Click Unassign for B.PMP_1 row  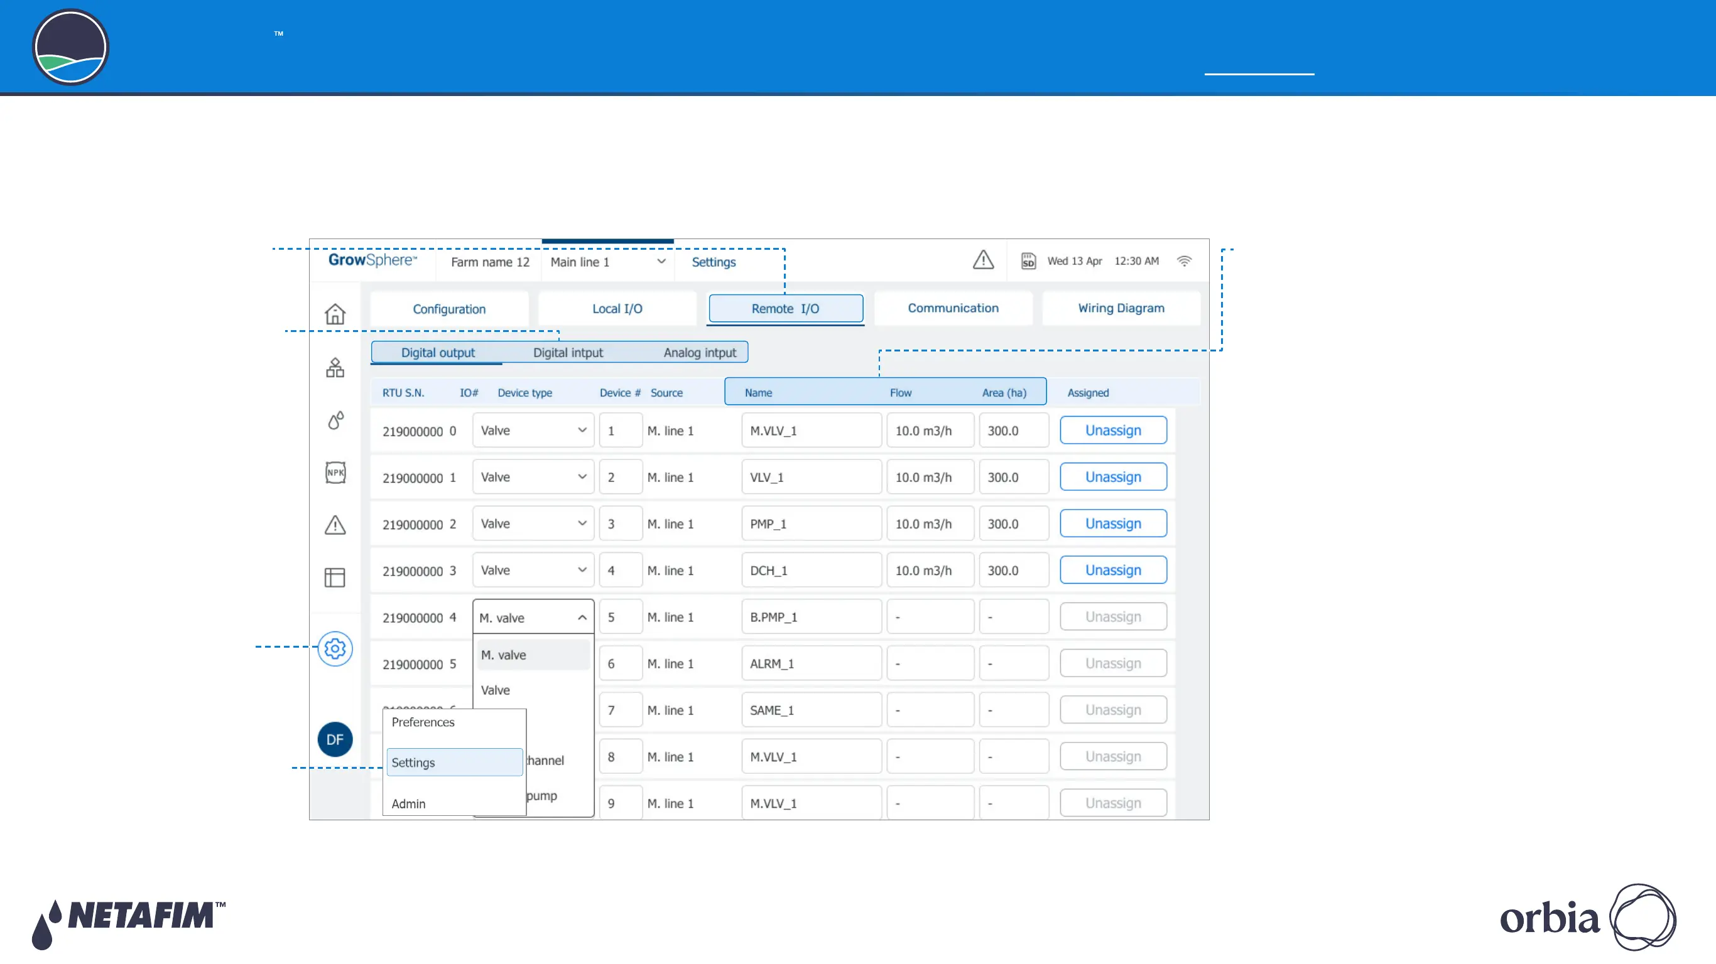click(1113, 616)
